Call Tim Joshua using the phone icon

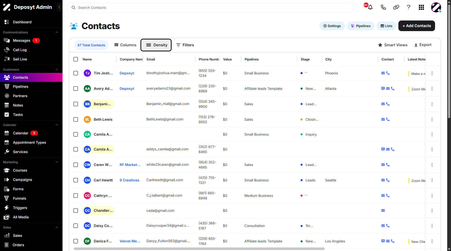[388, 73]
